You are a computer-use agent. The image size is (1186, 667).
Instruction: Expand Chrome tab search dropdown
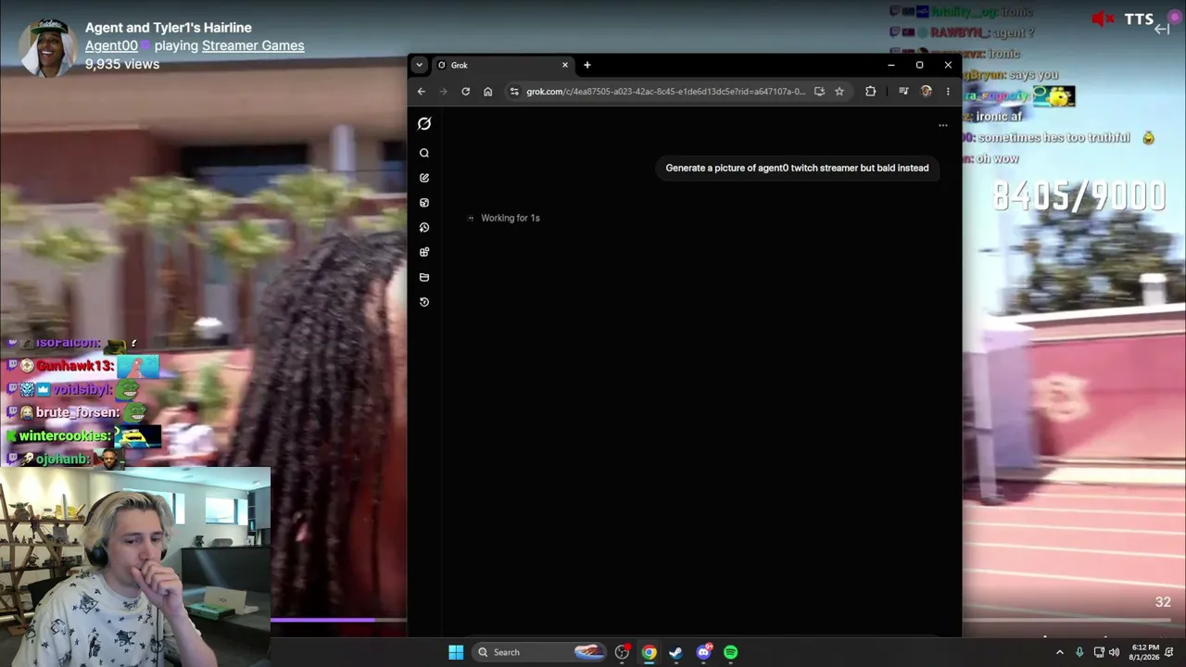pos(420,66)
